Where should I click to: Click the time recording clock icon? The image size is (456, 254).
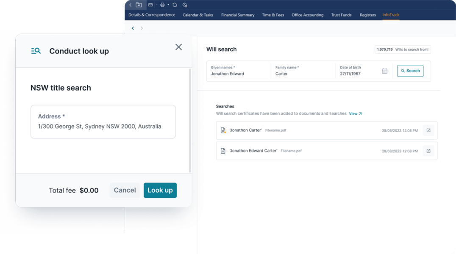click(185, 5)
